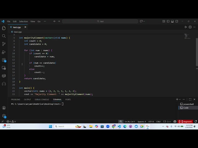Click the Windows Start button
The width and height of the screenshot is (198, 148).
pyautogui.click(x=50, y=126)
